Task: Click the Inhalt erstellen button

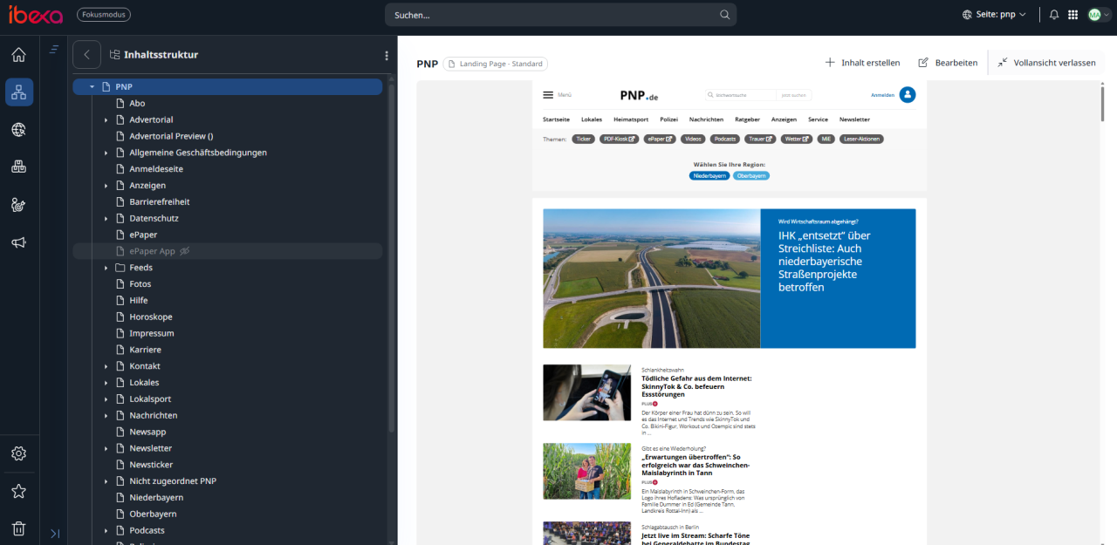Action: click(x=862, y=63)
